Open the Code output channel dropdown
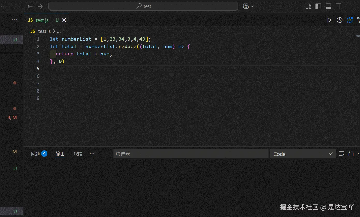 click(x=303, y=154)
